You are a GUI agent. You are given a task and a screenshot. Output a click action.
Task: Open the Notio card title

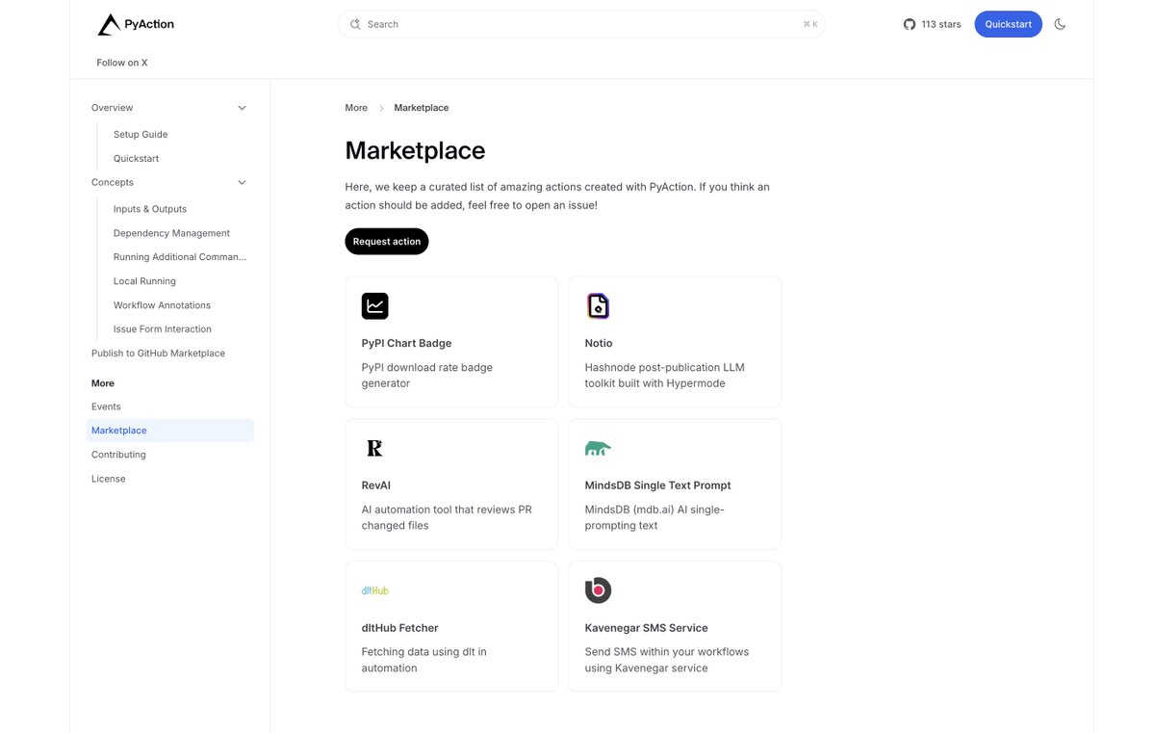[599, 343]
